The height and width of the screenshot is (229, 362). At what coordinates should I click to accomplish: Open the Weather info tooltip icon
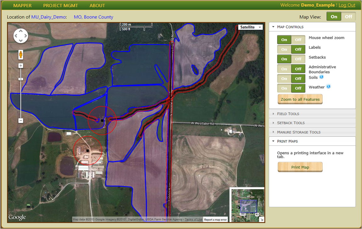tap(328, 86)
